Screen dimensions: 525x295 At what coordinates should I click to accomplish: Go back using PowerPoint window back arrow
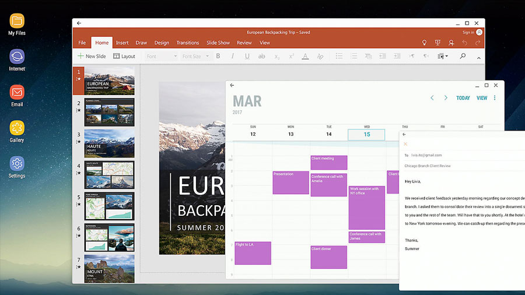click(x=79, y=23)
